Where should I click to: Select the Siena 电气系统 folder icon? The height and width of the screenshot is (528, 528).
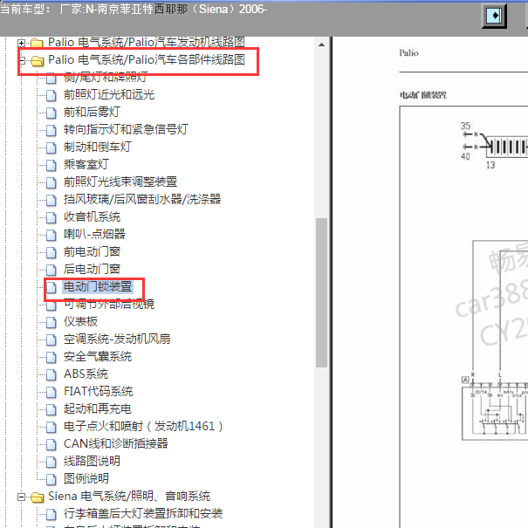pyautogui.click(x=37, y=497)
